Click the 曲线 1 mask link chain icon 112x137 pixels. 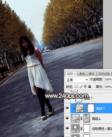[x=81, y=118]
